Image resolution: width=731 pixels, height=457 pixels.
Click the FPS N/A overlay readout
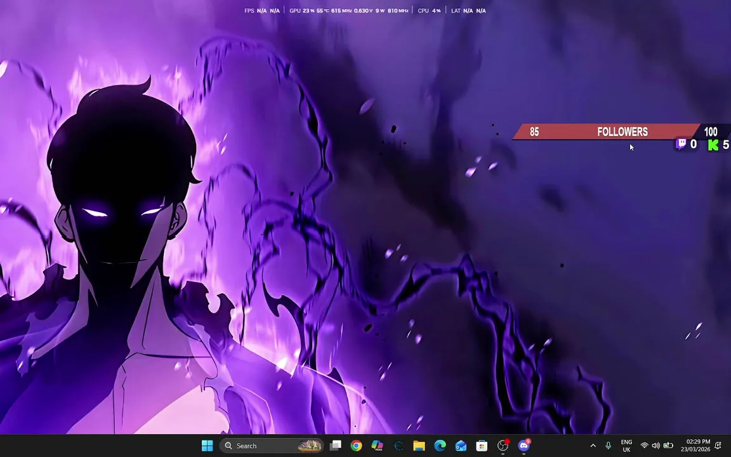[261, 10]
